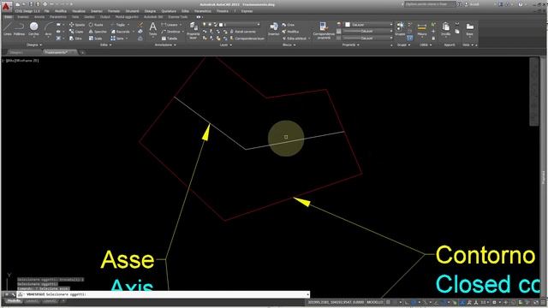The height and width of the screenshot is (308, 548).
Task: Click the Inserisci block icon
Action: tap(274, 29)
